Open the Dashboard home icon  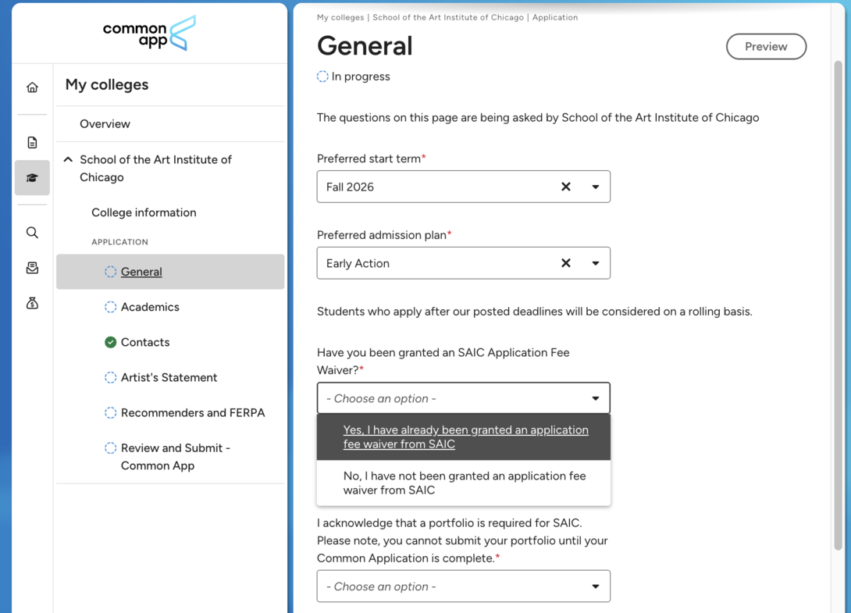[31, 87]
